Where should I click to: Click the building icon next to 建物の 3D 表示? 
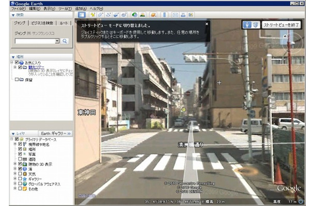[25, 164]
